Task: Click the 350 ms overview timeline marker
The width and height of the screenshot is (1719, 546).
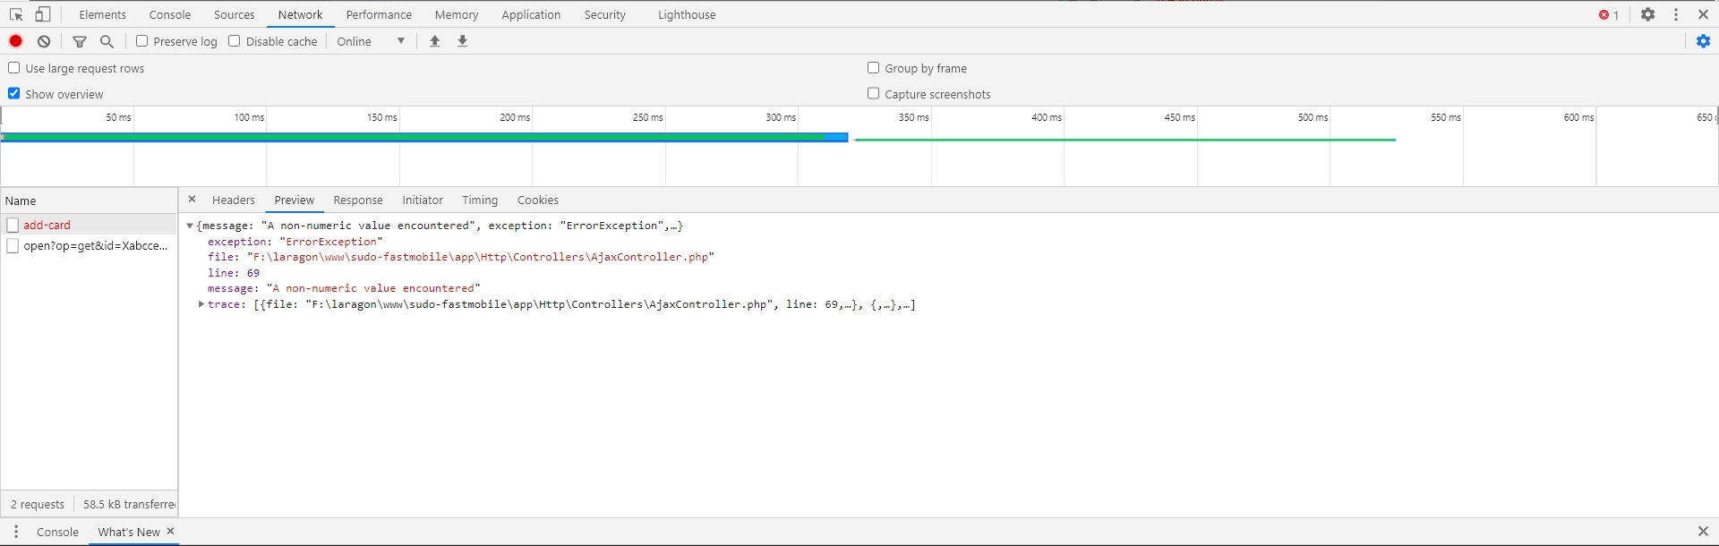Action: (x=913, y=117)
